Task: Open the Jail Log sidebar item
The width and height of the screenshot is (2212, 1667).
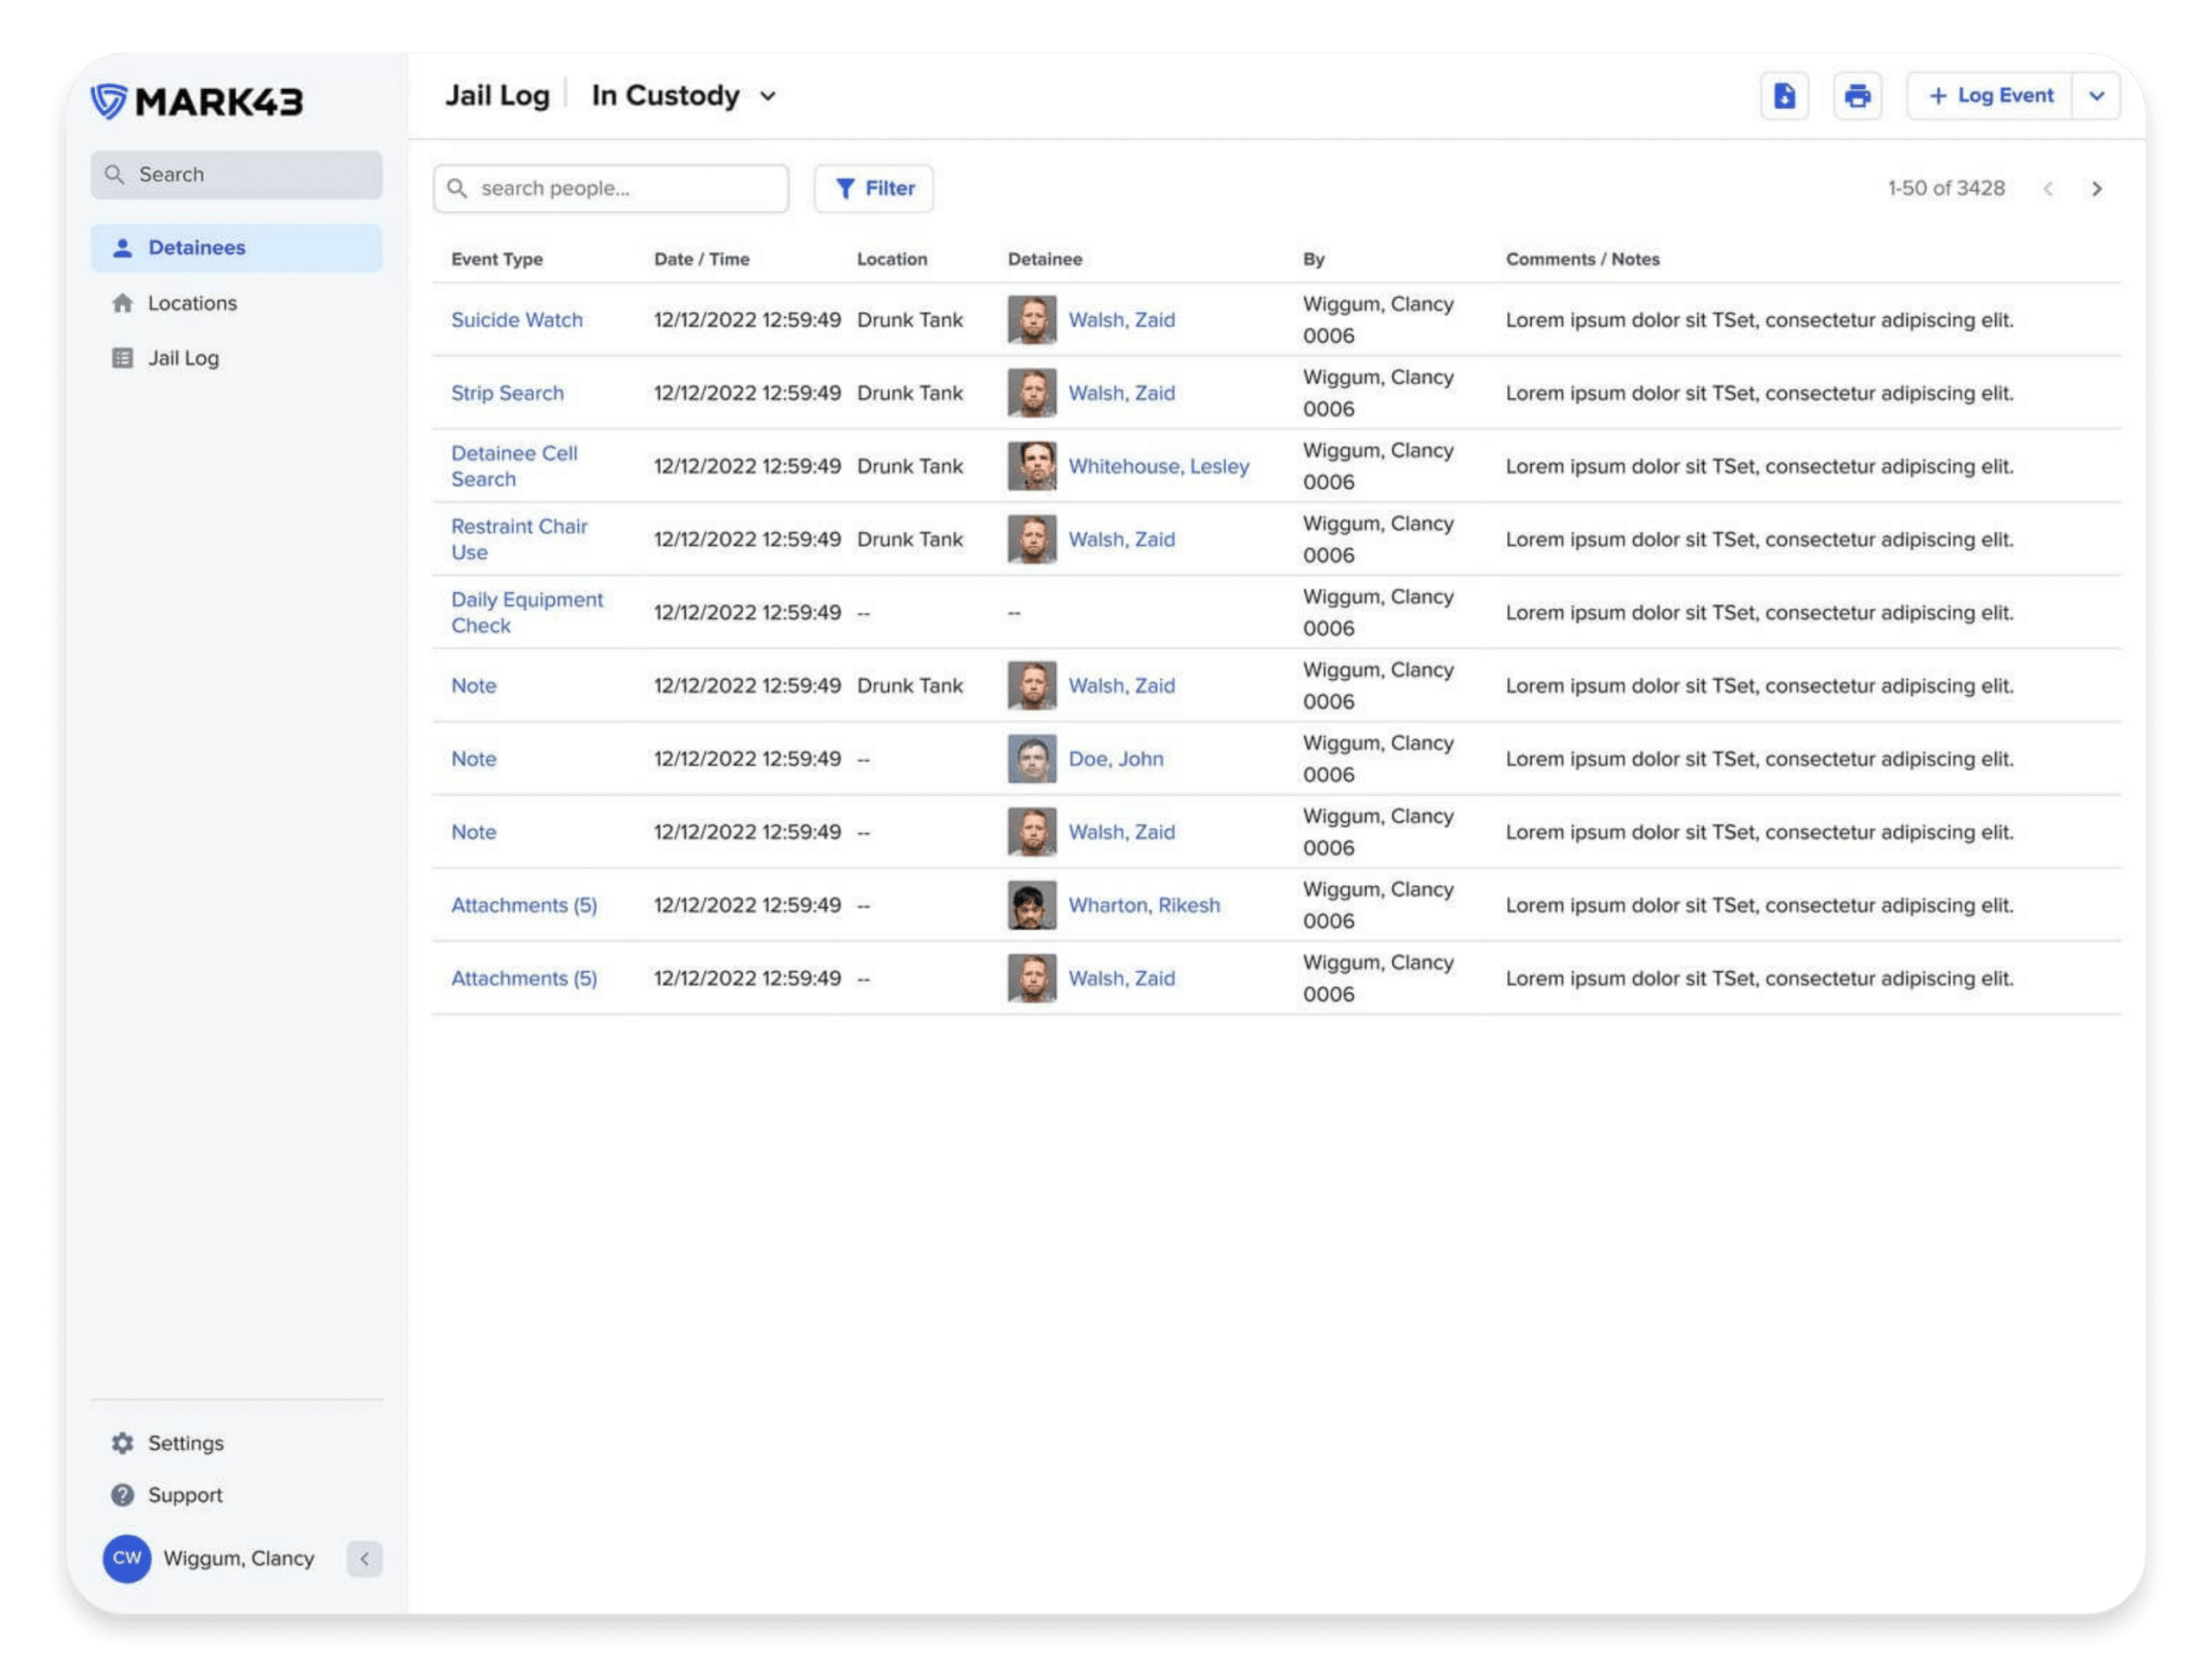Action: [x=183, y=357]
